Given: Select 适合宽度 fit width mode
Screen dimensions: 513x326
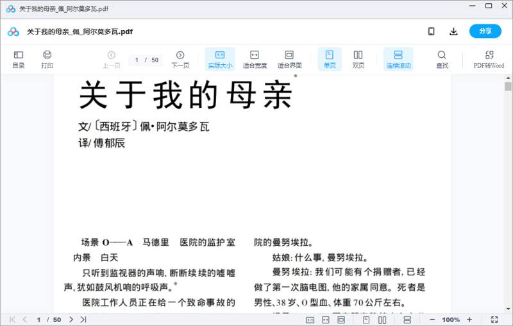Looking at the screenshot, I should click(255, 59).
